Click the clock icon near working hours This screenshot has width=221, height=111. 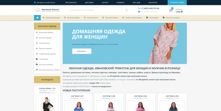tap(139, 12)
